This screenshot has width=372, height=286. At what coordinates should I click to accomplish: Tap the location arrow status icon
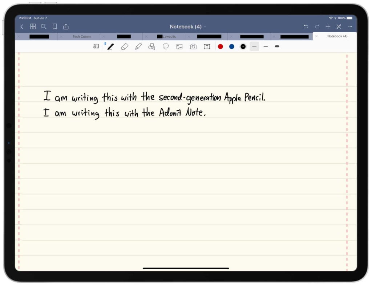(x=335, y=18)
